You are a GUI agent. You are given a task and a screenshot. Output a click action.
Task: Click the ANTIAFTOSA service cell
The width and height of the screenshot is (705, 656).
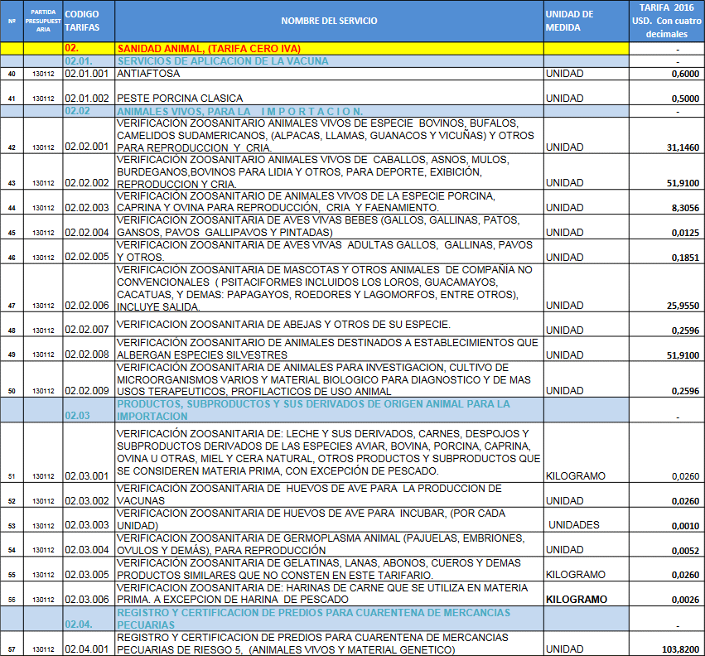point(328,74)
